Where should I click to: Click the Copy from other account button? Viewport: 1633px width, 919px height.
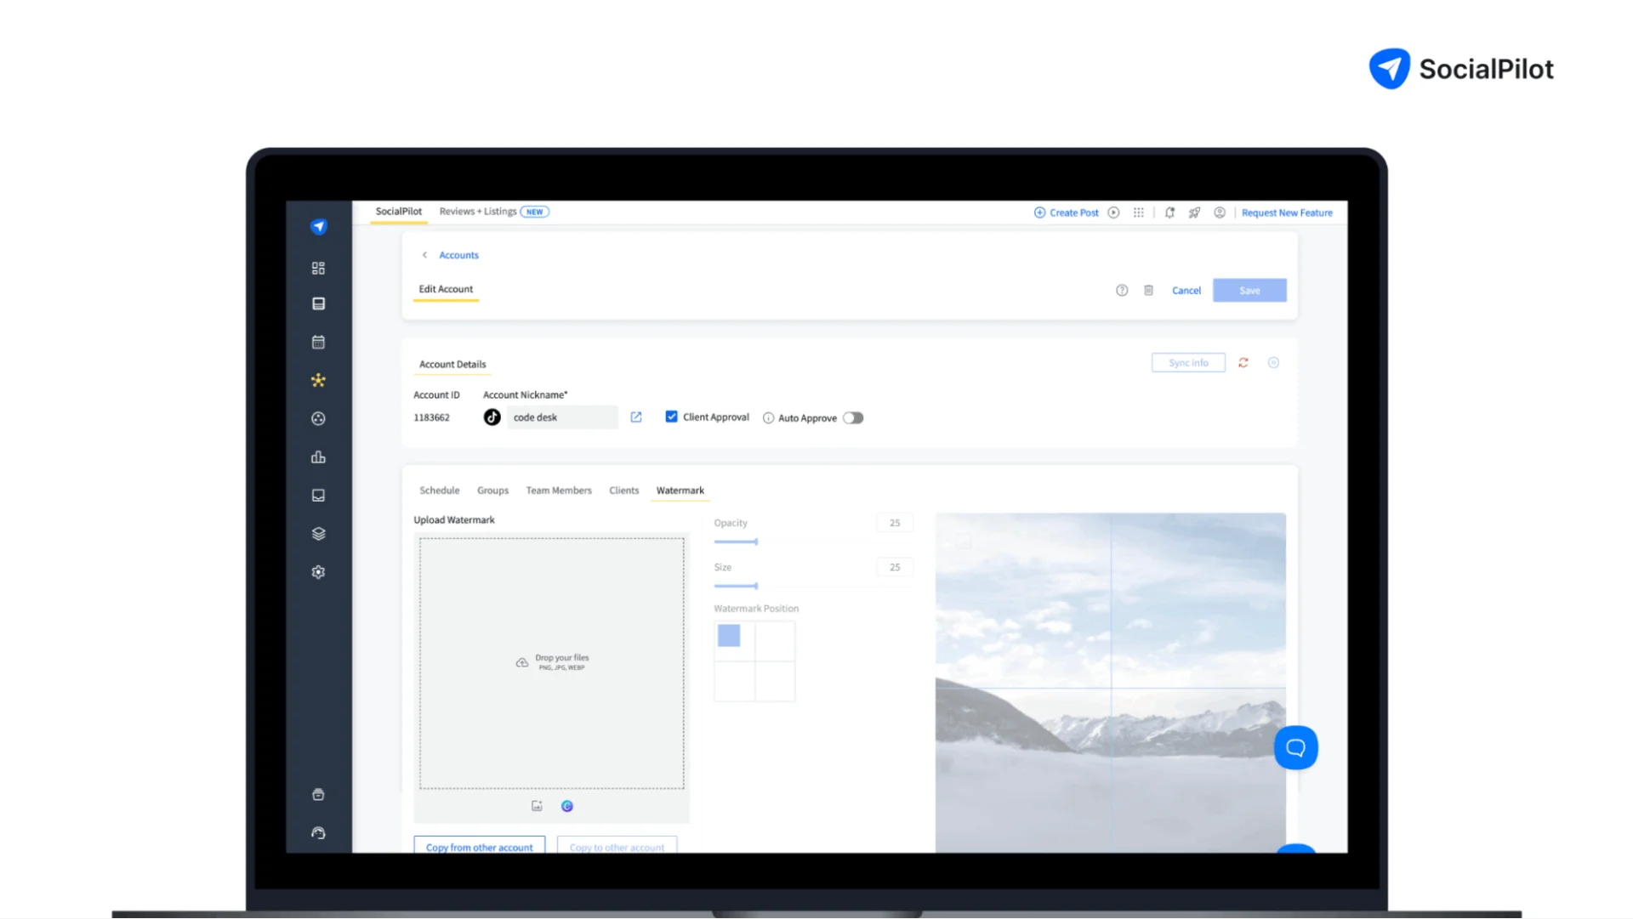tap(479, 847)
